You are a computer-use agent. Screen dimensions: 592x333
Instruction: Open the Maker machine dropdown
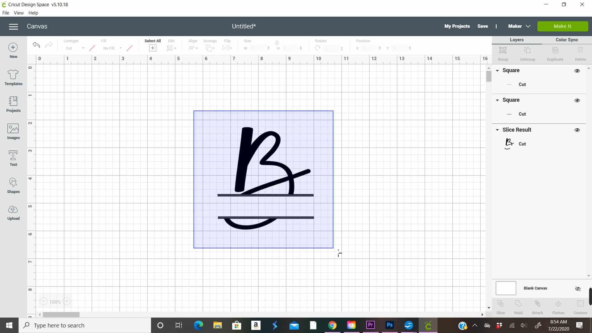(x=519, y=26)
